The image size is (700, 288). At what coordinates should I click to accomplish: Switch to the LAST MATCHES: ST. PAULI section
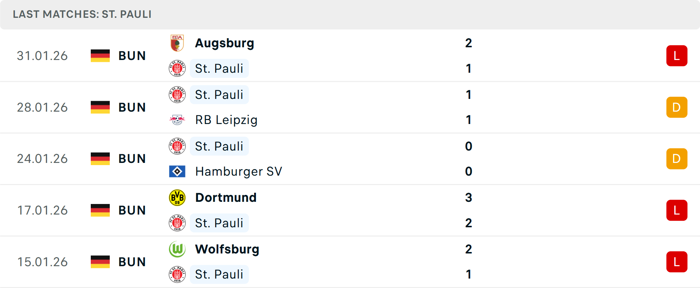point(82,15)
